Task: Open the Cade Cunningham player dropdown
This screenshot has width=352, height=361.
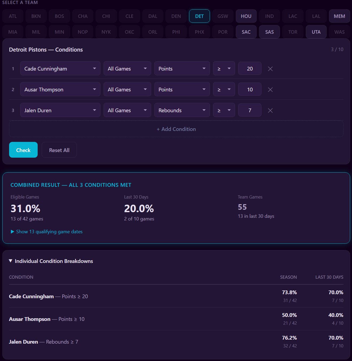Action: pos(60,68)
